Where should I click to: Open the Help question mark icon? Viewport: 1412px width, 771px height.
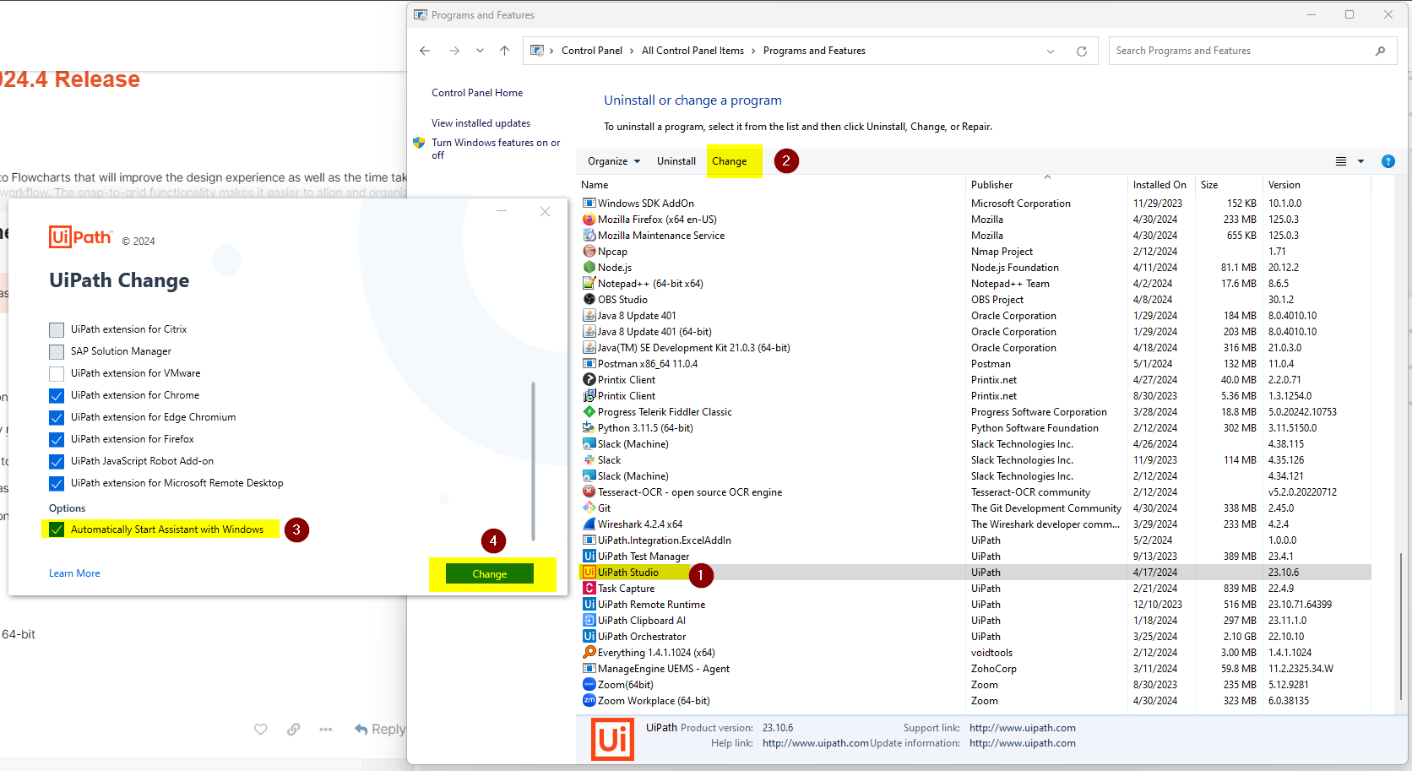[x=1388, y=161]
